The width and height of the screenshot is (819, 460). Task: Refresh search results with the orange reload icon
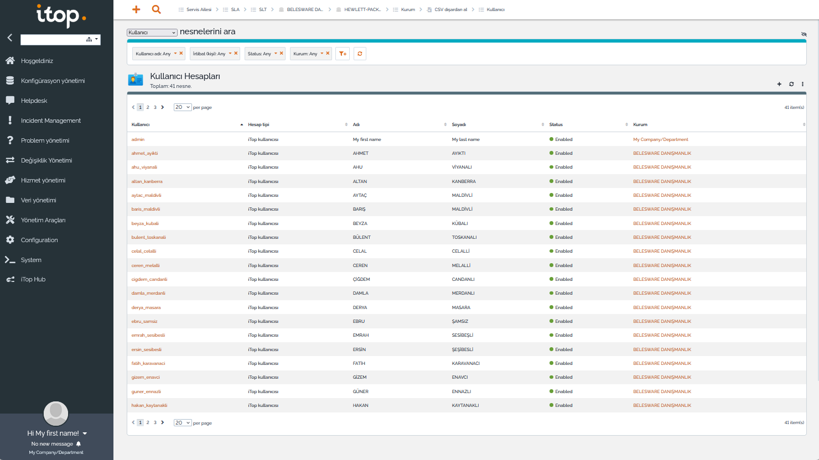click(x=360, y=54)
